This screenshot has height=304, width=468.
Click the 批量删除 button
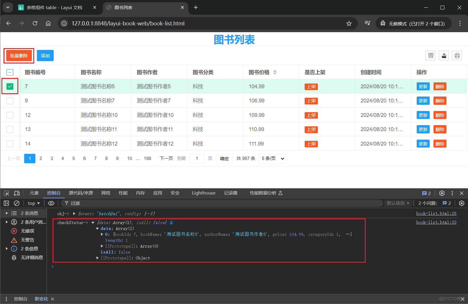point(19,55)
